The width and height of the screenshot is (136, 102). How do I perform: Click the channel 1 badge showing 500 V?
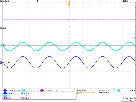[5, 90]
